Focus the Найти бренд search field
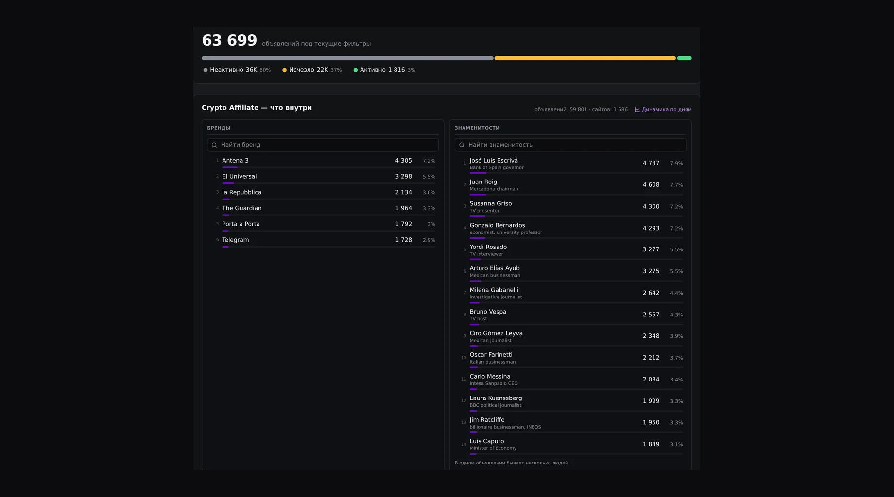 click(x=323, y=145)
